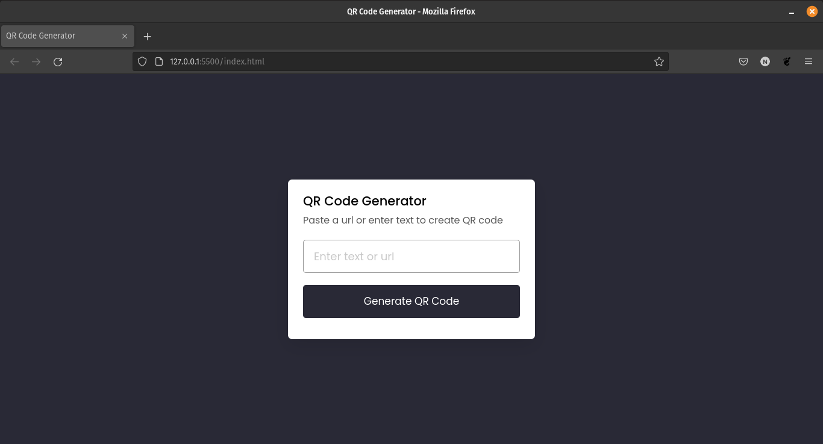
Task: Go back using the back arrow
Action: (14, 61)
